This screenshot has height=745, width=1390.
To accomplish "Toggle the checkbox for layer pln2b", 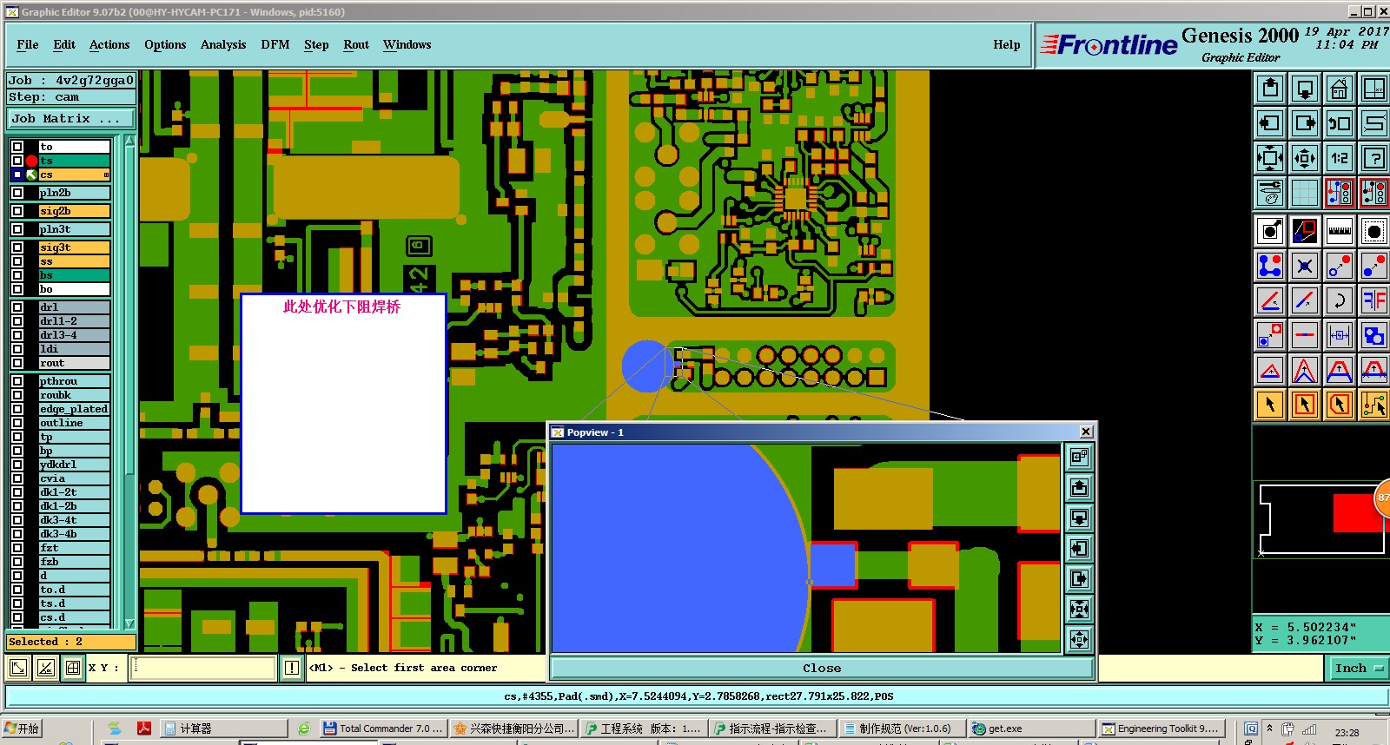I will coord(17,193).
